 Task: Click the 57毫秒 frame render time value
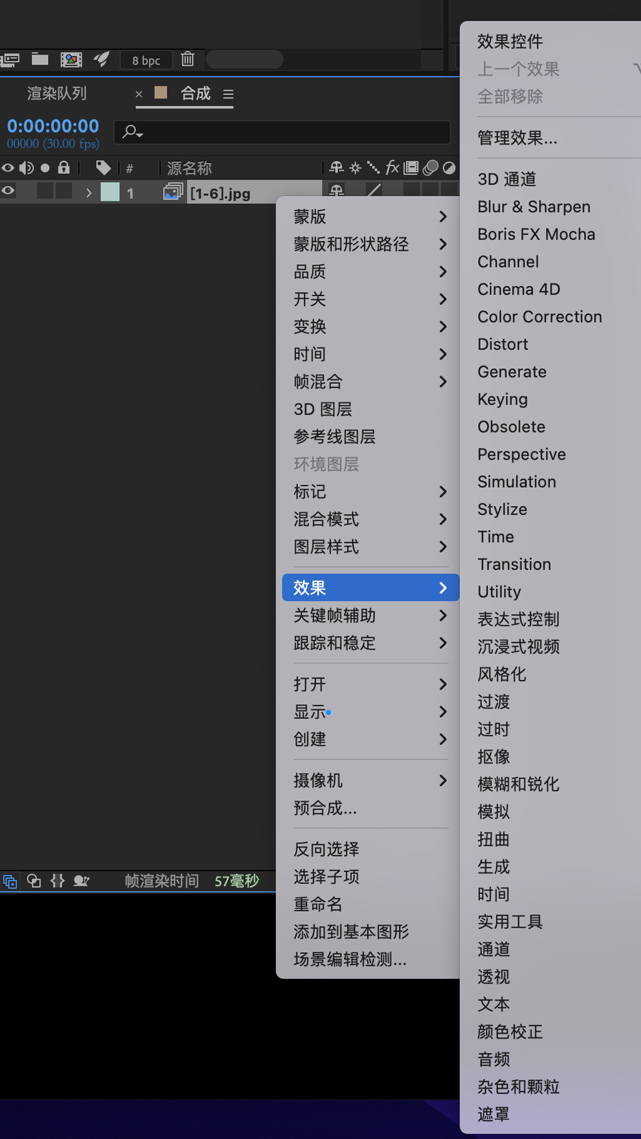(x=237, y=881)
